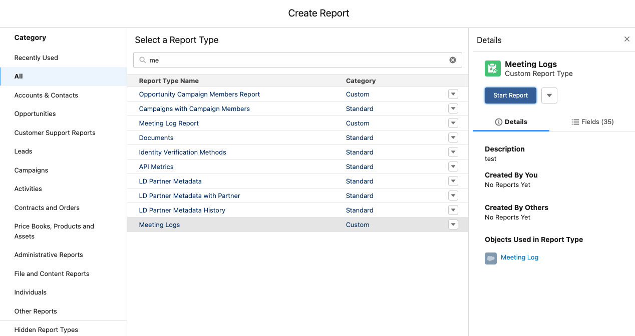The image size is (635, 336).
Task: Click the magnifying glass search icon
Action: click(143, 60)
